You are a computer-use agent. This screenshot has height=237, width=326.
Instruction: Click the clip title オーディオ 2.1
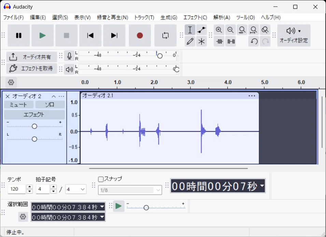(98, 95)
